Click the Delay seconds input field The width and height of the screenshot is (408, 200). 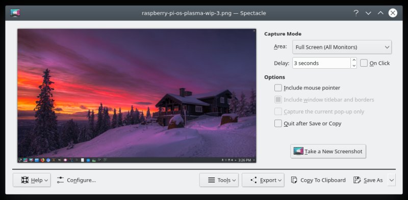click(x=321, y=63)
